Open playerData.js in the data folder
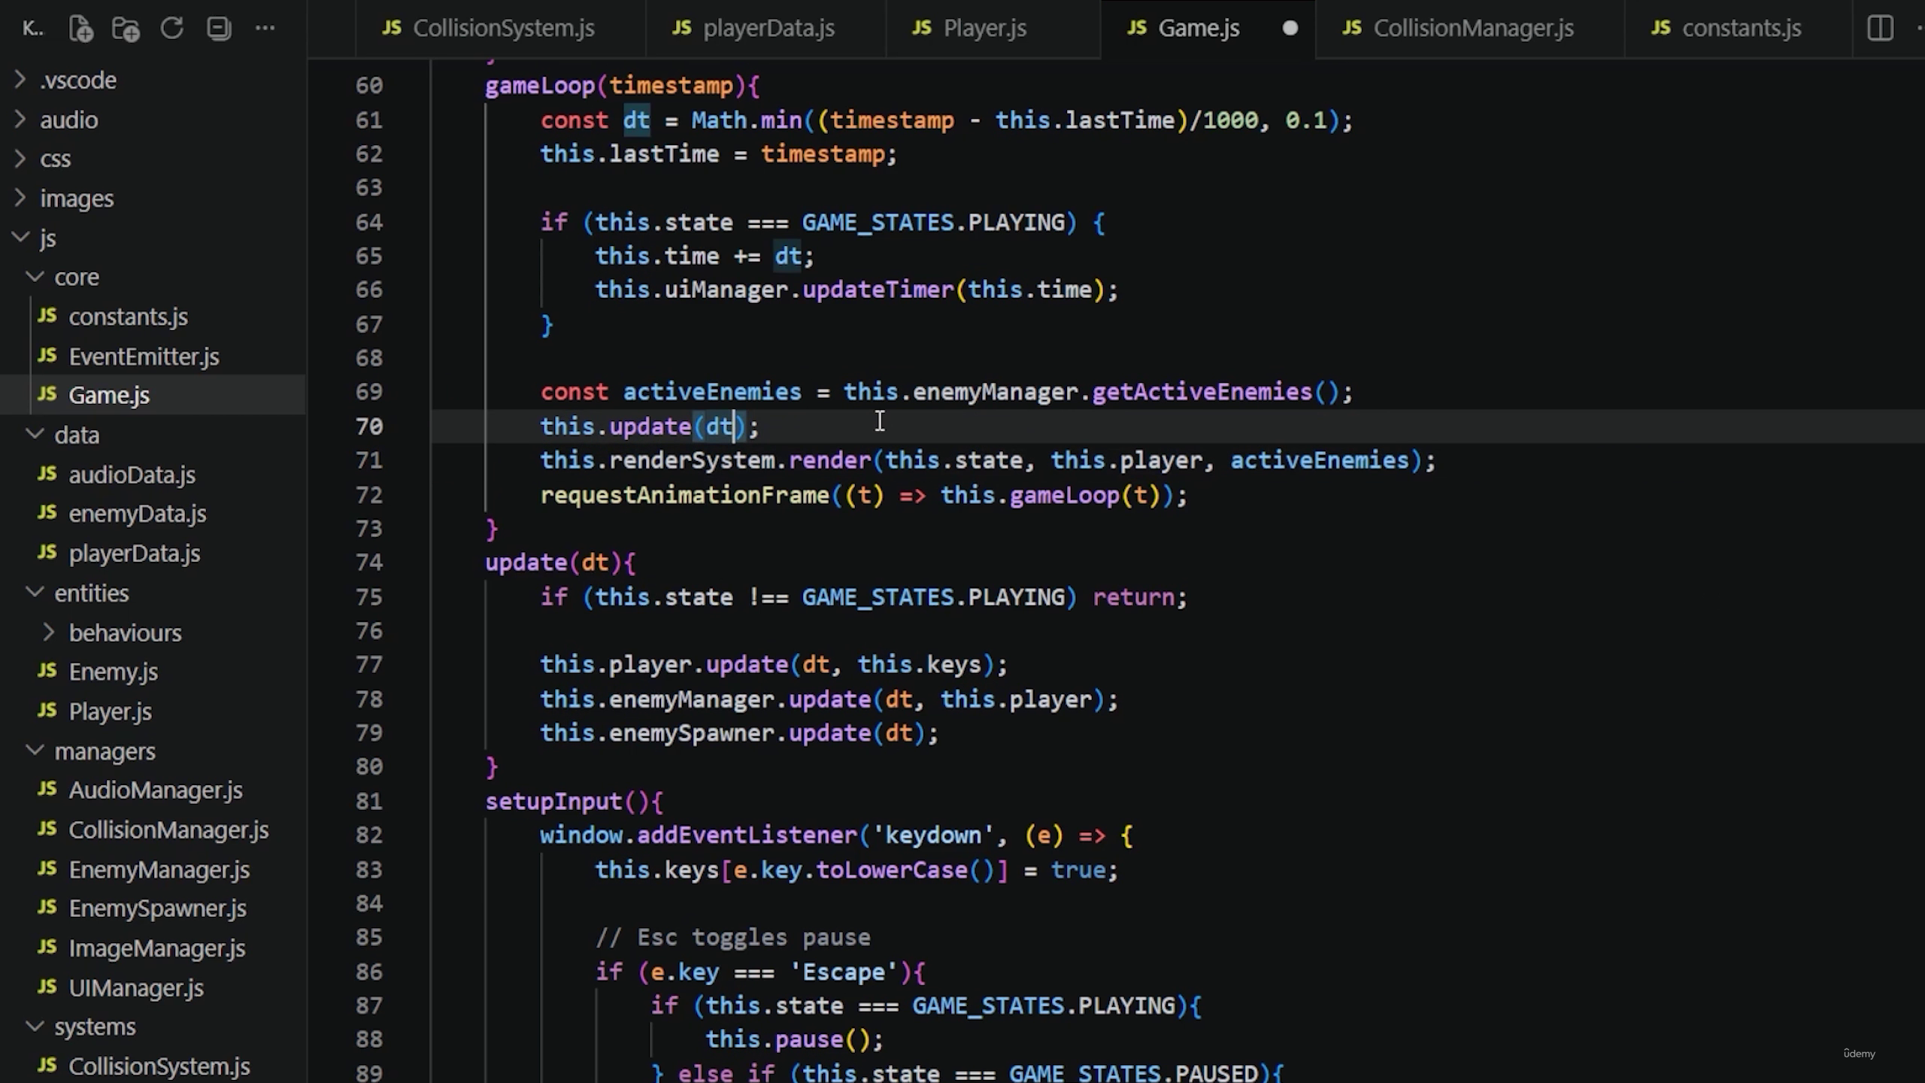This screenshot has height=1083, width=1925. pos(153,554)
